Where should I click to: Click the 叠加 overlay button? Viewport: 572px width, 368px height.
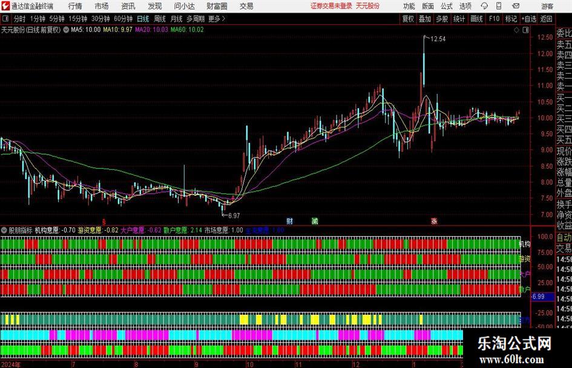click(425, 19)
